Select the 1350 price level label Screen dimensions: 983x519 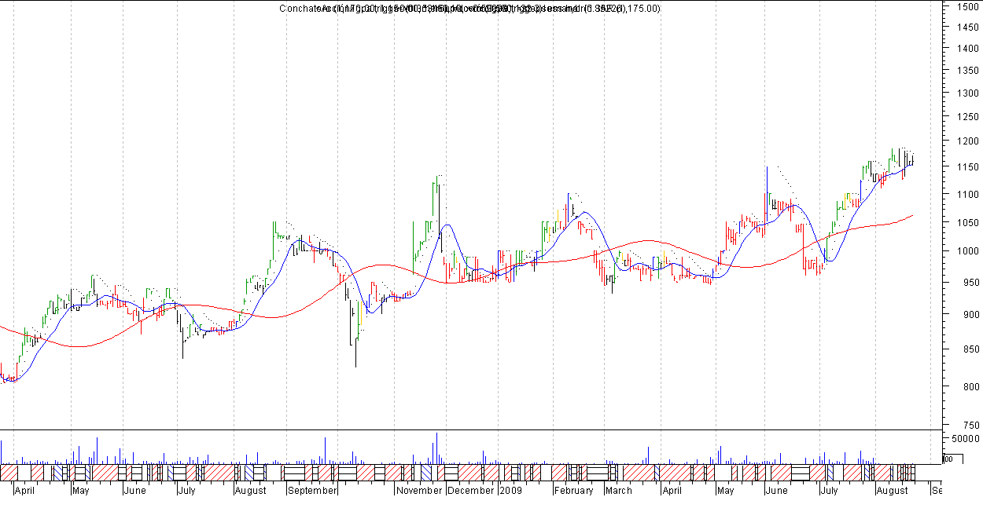click(966, 69)
